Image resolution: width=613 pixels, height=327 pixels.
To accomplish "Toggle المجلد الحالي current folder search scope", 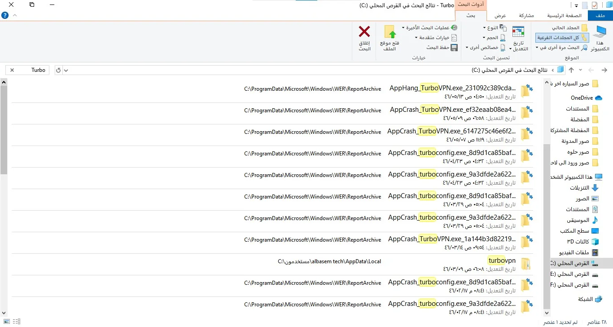I will [569, 28].
